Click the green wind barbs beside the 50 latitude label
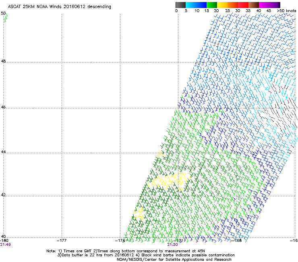The height and width of the screenshot is (262, 298). (6, 18)
